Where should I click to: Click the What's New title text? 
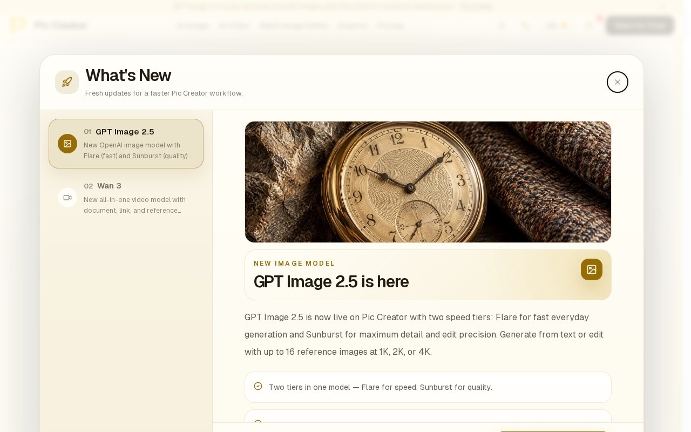tap(128, 75)
